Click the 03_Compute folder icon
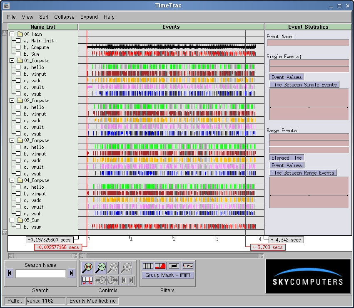The height and width of the screenshot is (308, 354). point(20,140)
